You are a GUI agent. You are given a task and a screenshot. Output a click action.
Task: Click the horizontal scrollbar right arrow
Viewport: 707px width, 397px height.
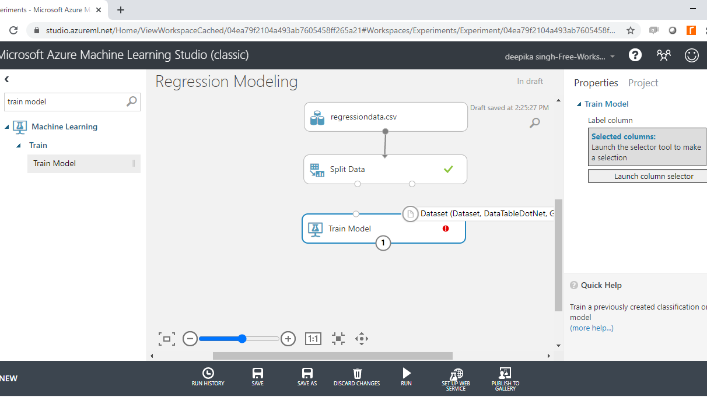pyautogui.click(x=548, y=356)
